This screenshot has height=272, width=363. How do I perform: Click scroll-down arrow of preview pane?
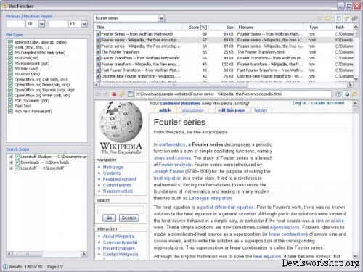pos(355,256)
